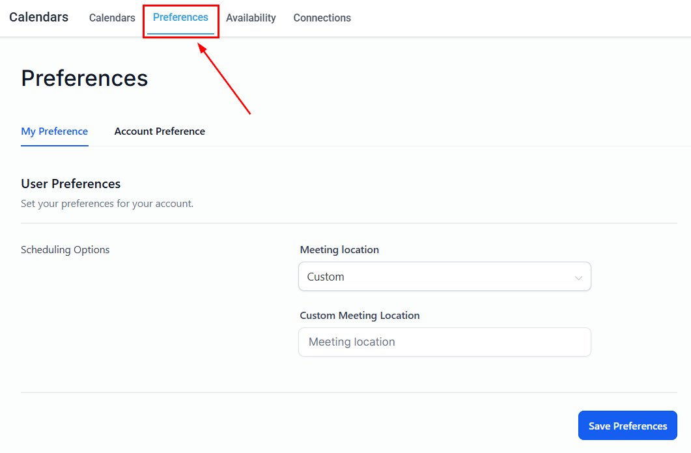Focus the Custom Meeting Location input field

click(x=445, y=342)
